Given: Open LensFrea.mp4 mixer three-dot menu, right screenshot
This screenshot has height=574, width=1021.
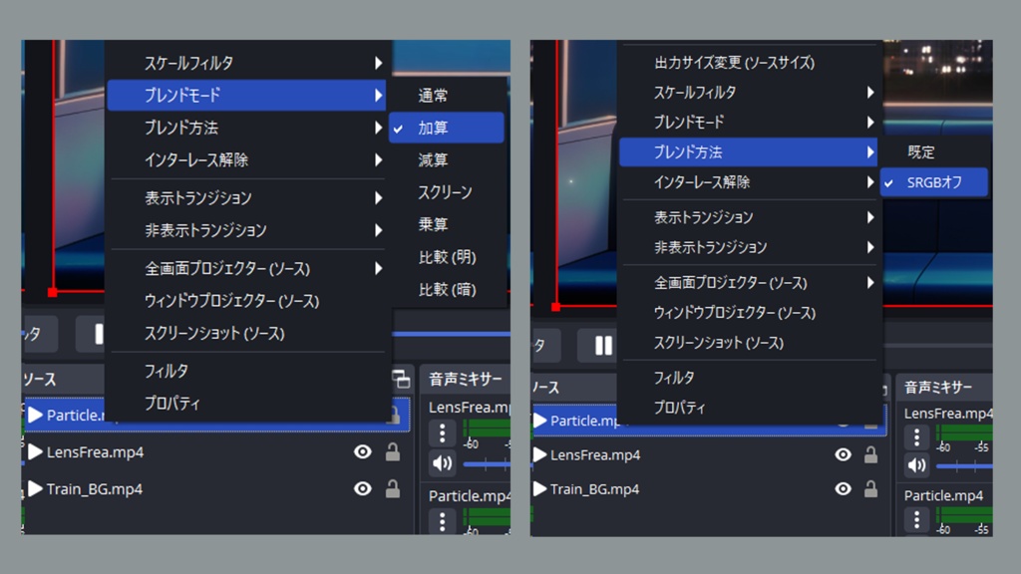Looking at the screenshot, I should point(917,436).
